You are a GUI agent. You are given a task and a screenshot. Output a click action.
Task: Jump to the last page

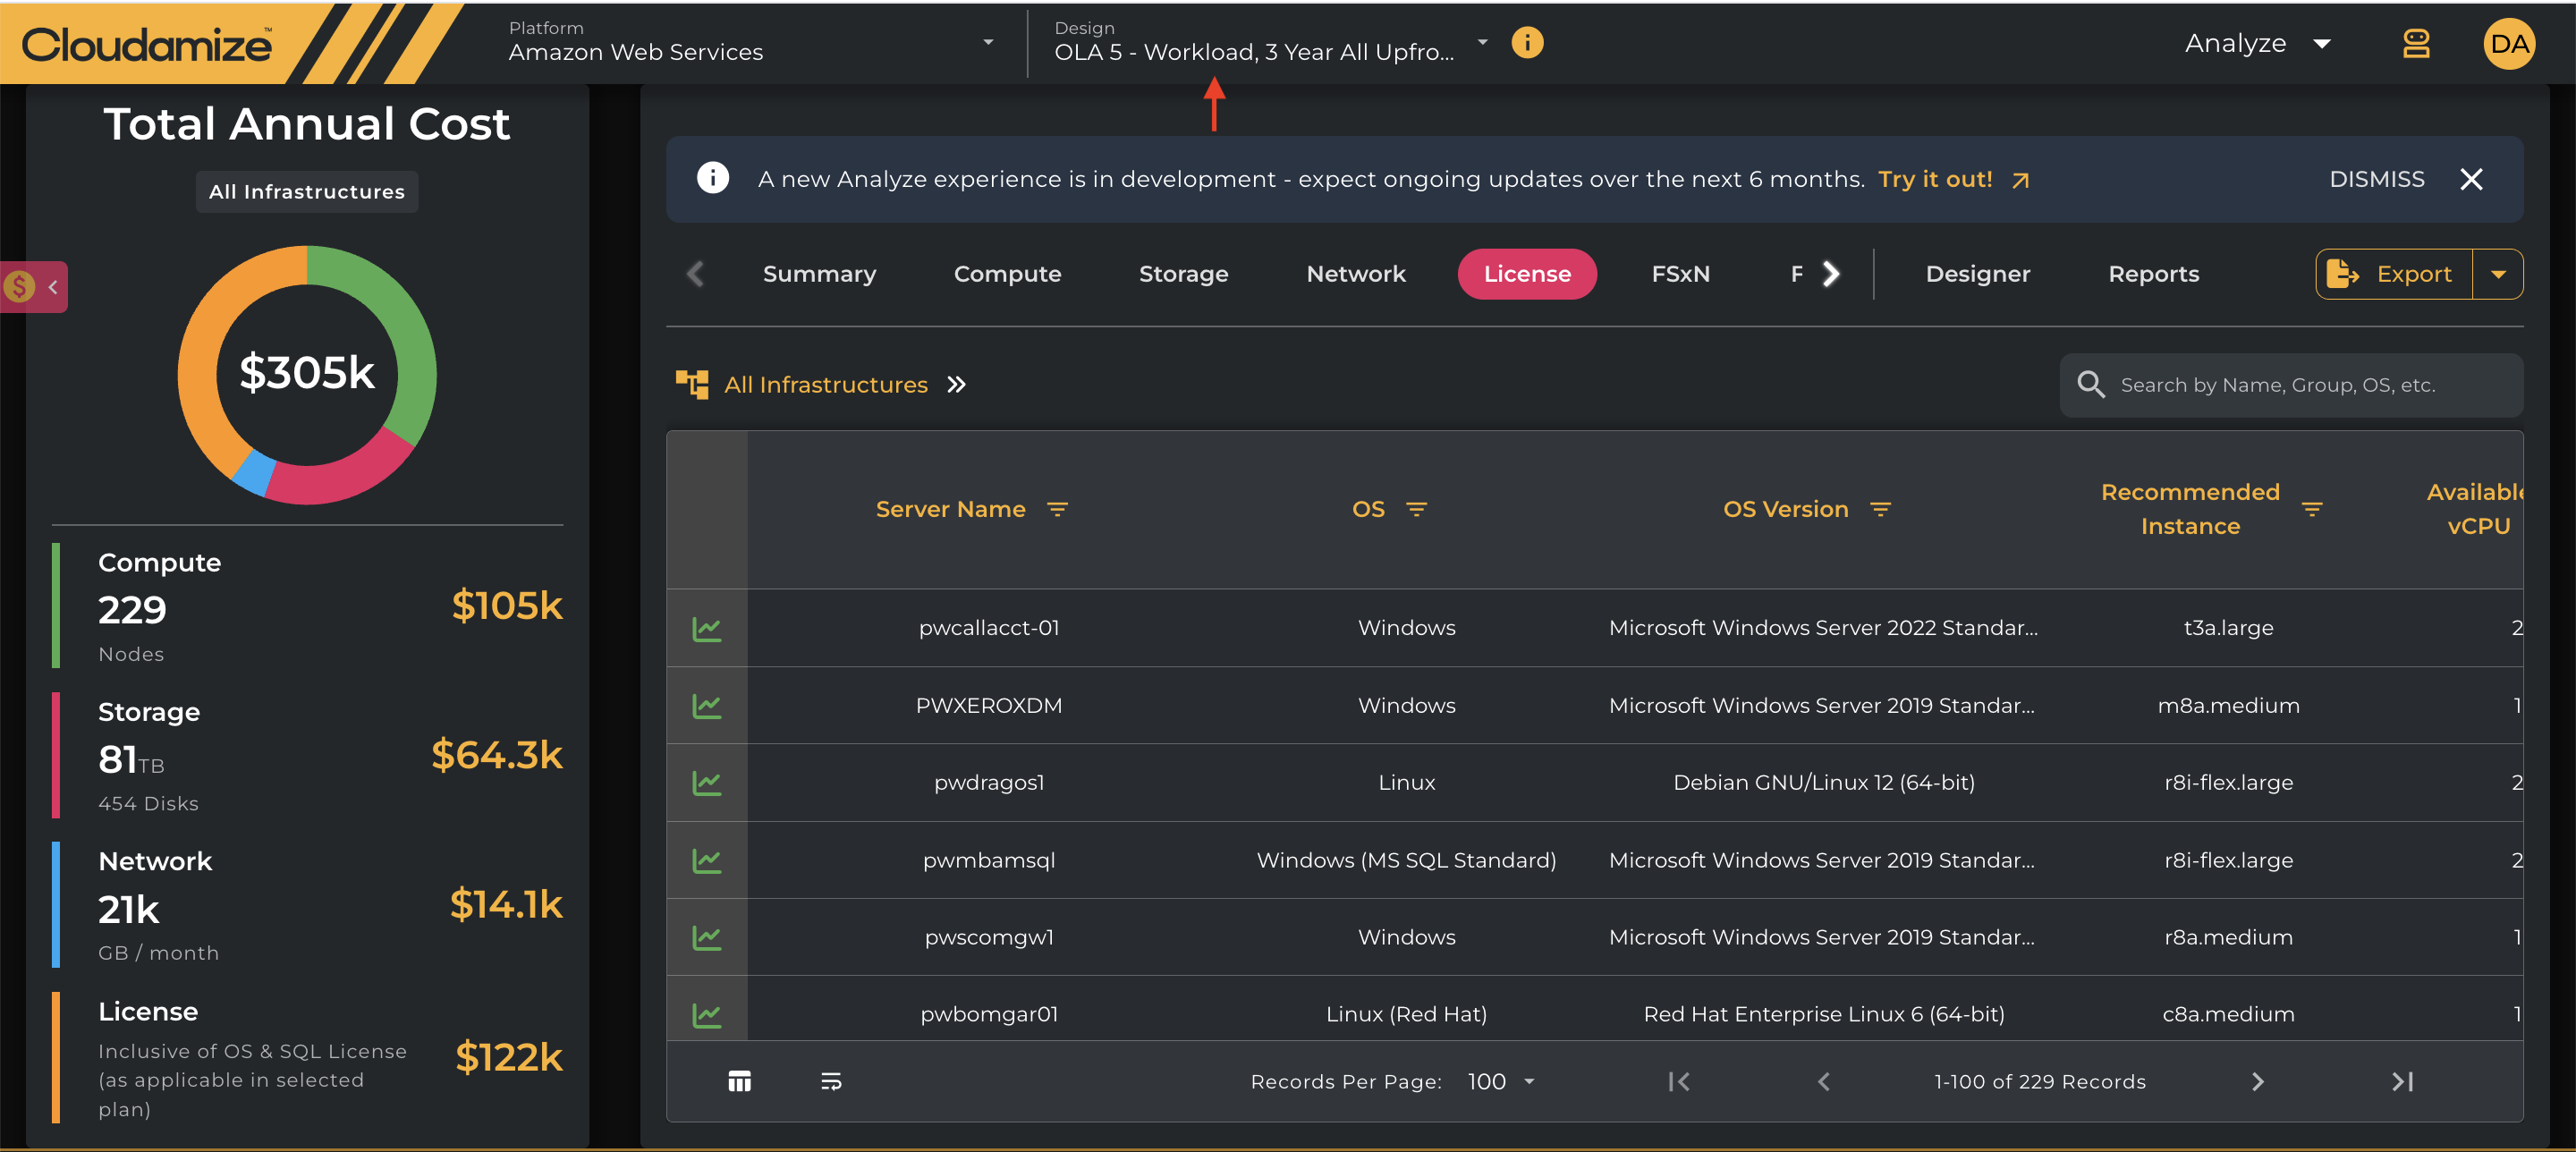(2402, 1081)
